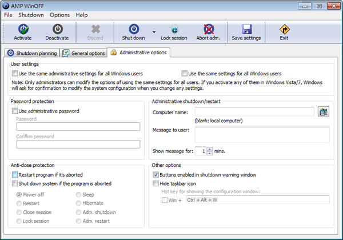This screenshot has width=343, height=240.
Task: Click the AMP WinOFF title bar icon
Action: (x=6, y=6)
